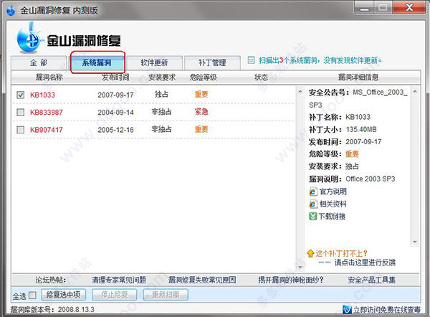Open 清理专家常见问题 forum link
This screenshot has height=317, width=430.
tap(119, 280)
